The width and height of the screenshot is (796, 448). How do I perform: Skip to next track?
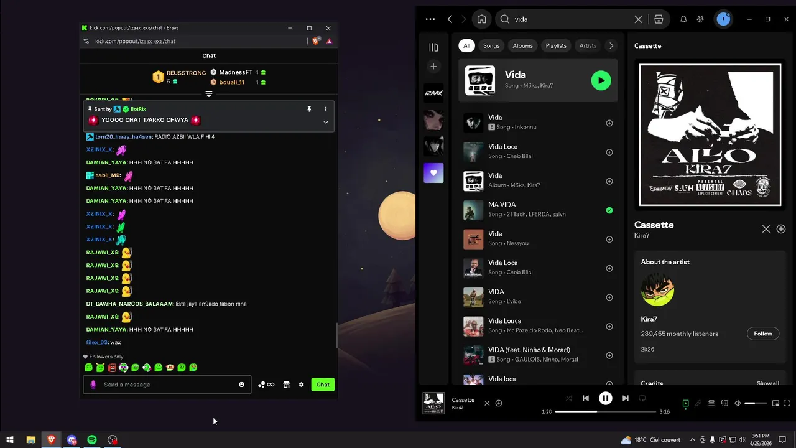(626, 398)
